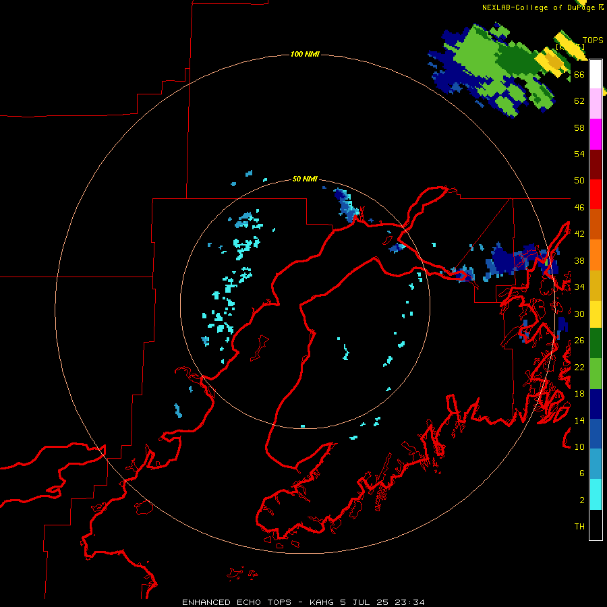Click "ENHANCED ECHO TOPS" in the bottom caption
The height and width of the screenshot is (607, 607).
[237, 602]
